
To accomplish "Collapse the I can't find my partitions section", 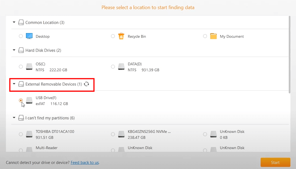I will (14, 118).
